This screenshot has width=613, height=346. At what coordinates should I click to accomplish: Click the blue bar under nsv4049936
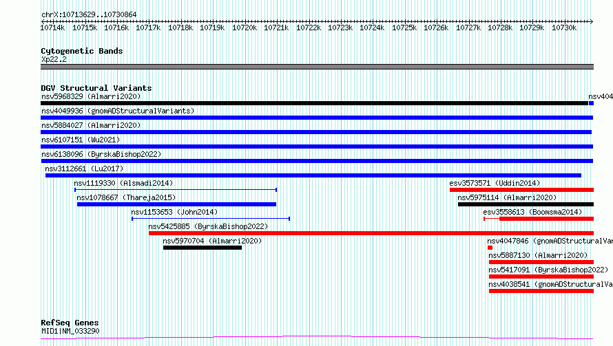click(317, 118)
